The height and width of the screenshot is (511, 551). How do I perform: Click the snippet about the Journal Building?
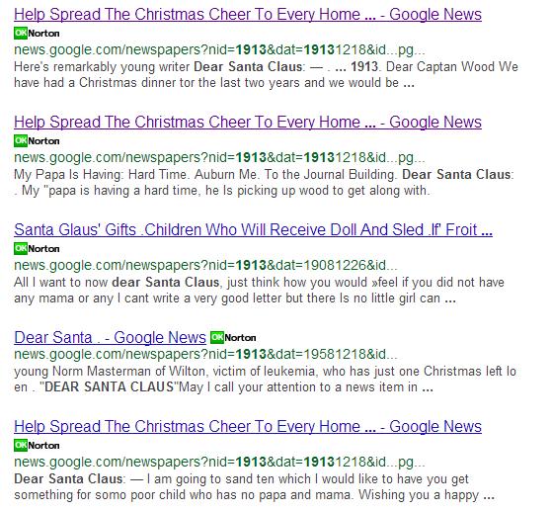(264, 182)
